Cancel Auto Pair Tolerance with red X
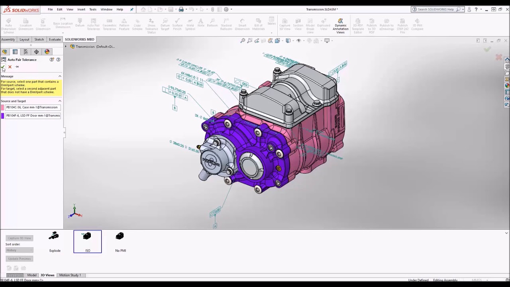This screenshot has height=287, width=510. [x=10, y=67]
